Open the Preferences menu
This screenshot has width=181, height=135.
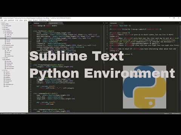click(43, 20)
